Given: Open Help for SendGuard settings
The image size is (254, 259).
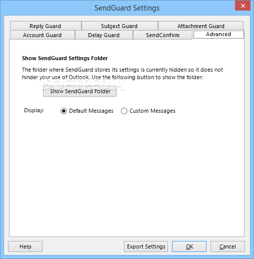Looking at the screenshot, I should pyautogui.click(x=25, y=246).
